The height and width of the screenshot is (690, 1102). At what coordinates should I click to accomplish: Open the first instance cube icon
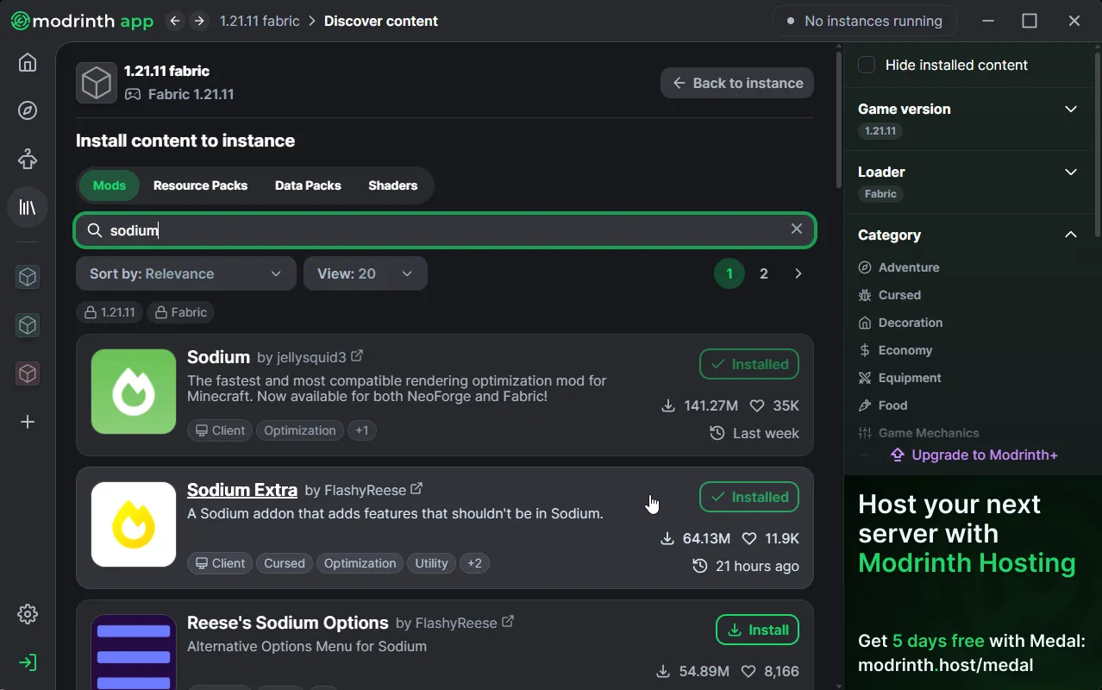tap(27, 277)
